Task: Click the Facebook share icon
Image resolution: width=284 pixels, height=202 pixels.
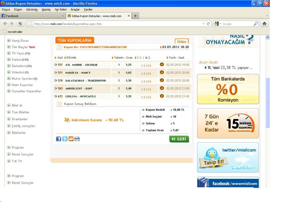Action: 58,139
